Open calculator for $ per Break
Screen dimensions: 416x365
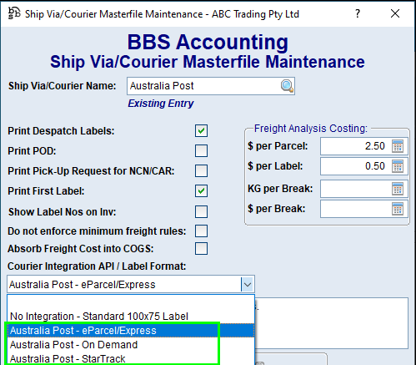pos(398,209)
